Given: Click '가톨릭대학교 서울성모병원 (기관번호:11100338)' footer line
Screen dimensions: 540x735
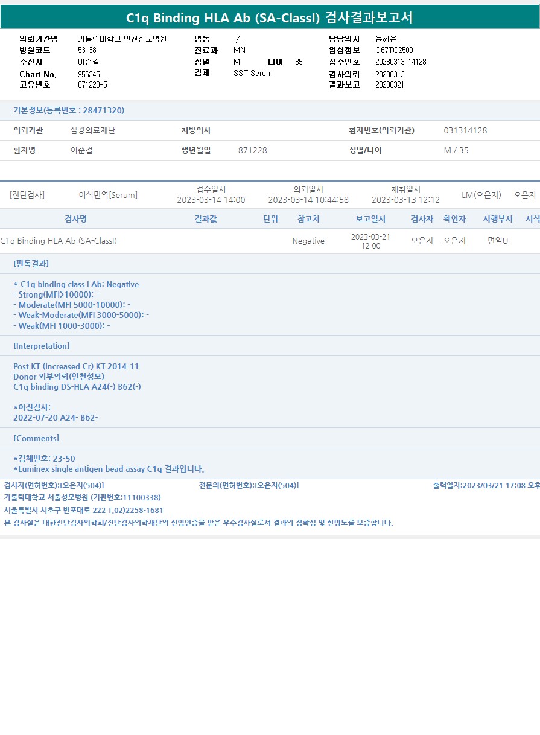Looking at the screenshot, I should (x=83, y=497).
